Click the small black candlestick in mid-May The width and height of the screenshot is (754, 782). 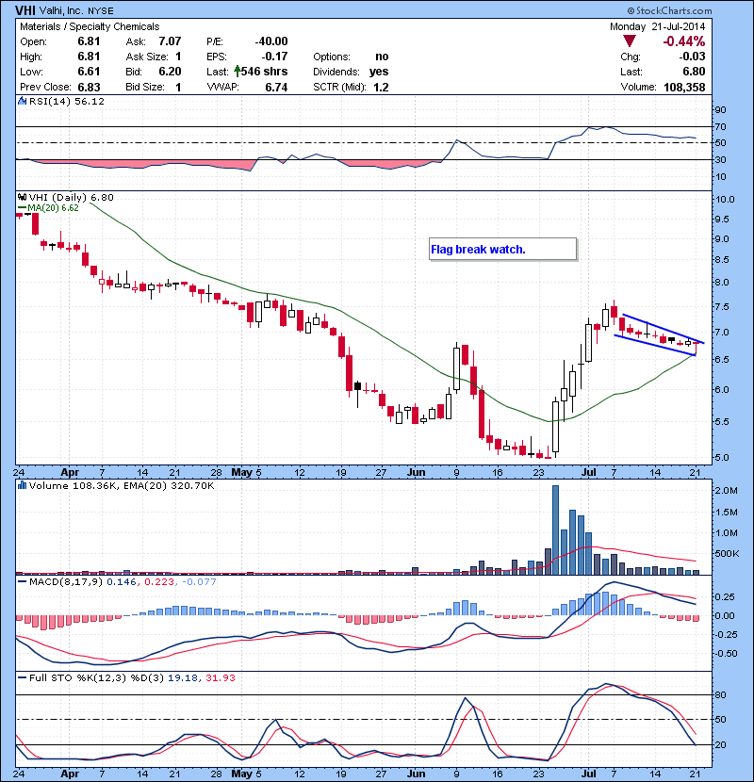(358, 384)
